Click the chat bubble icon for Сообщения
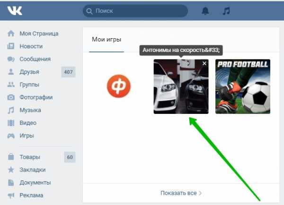 (x=11, y=59)
